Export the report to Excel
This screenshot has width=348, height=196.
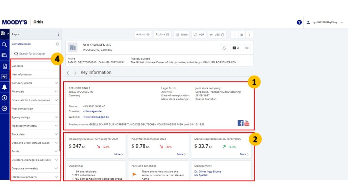181,35
